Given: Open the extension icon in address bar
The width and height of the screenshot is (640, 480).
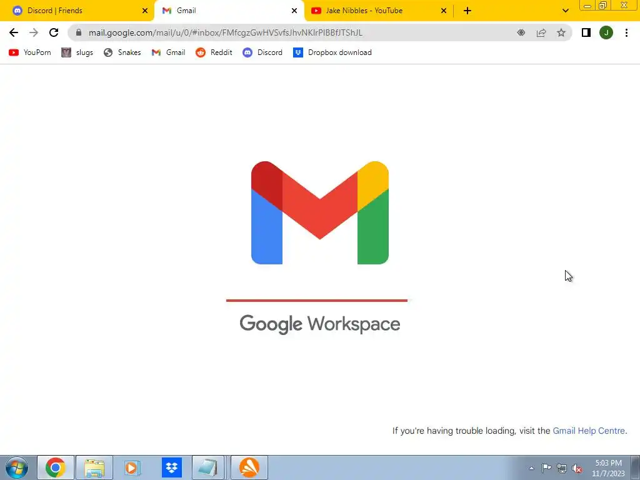Looking at the screenshot, I should tap(521, 32).
